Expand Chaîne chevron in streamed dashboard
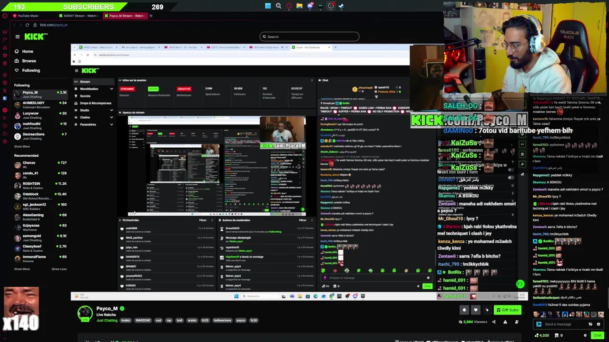This screenshot has height=342, width=609. pyautogui.click(x=111, y=117)
